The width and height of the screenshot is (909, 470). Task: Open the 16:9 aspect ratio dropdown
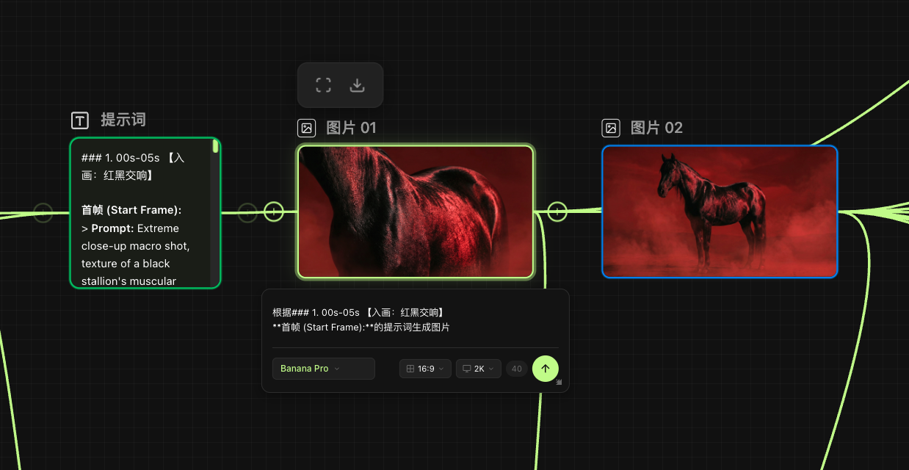(425, 369)
